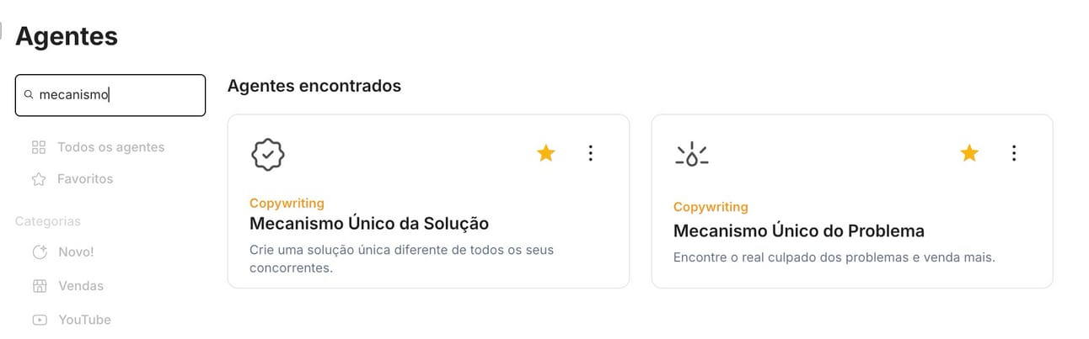The width and height of the screenshot is (1089, 339).
Task: Click Copywriting label on the Solução card
Action: [287, 203]
